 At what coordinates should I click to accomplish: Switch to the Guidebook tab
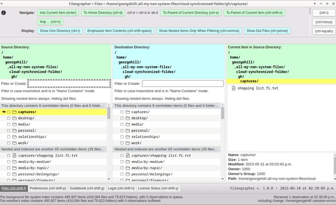tap(87, 188)
